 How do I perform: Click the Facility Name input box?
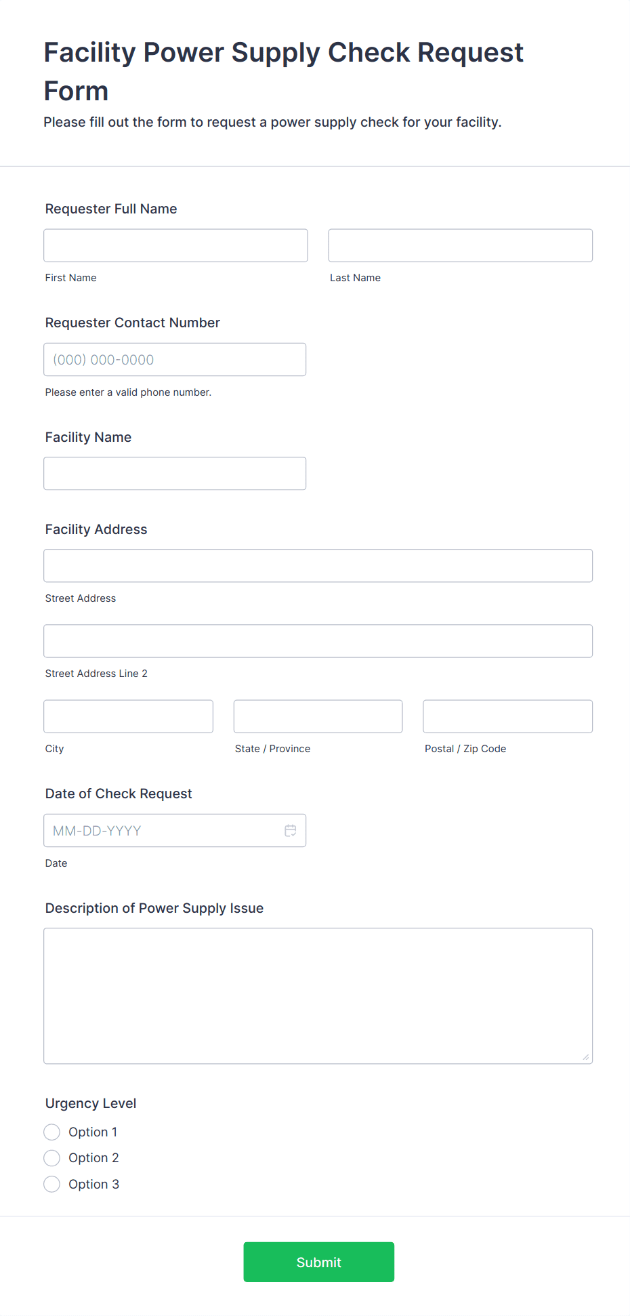coord(175,474)
